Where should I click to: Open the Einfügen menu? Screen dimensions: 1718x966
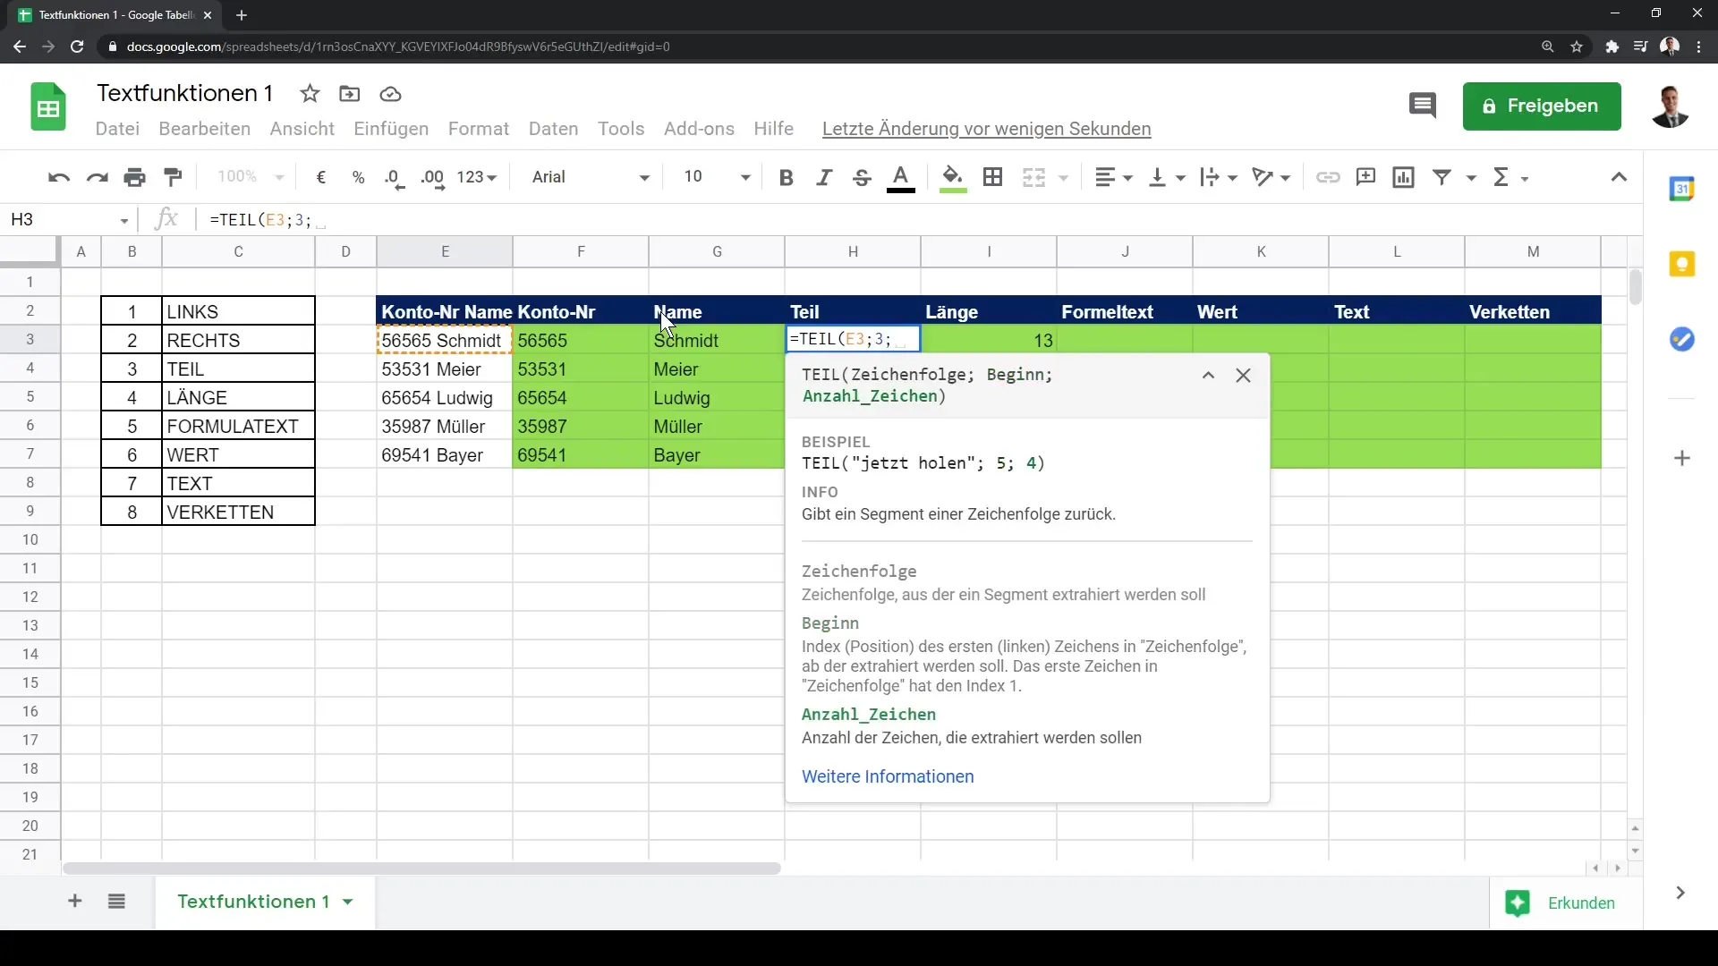390,129
